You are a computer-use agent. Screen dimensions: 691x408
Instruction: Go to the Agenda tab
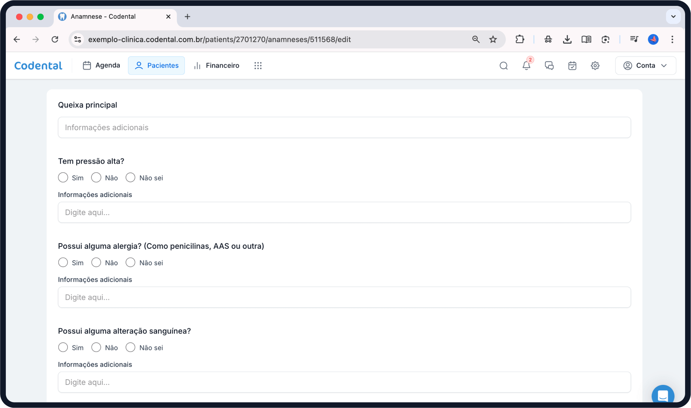(x=102, y=65)
